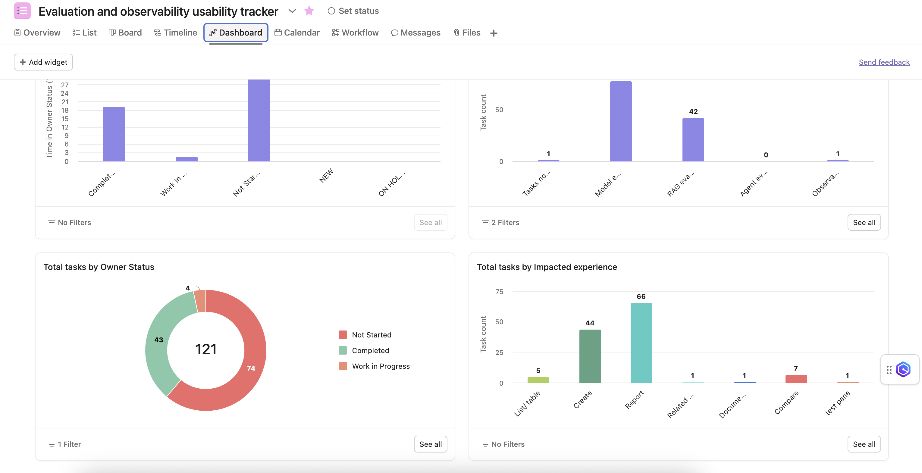The height and width of the screenshot is (473, 922).
Task: Click the floating assistant hexagon icon
Action: pyautogui.click(x=903, y=369)
